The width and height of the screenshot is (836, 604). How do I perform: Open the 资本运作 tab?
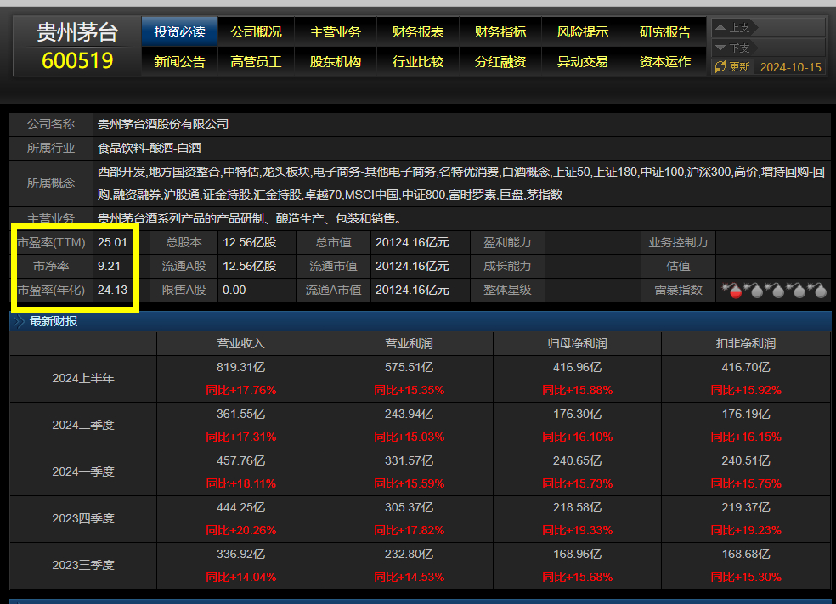coord(665,62)
